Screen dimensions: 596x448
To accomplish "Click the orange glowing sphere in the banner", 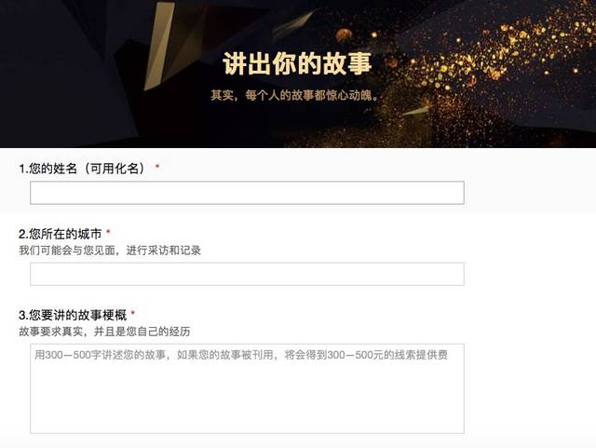I will click(344, 36).
